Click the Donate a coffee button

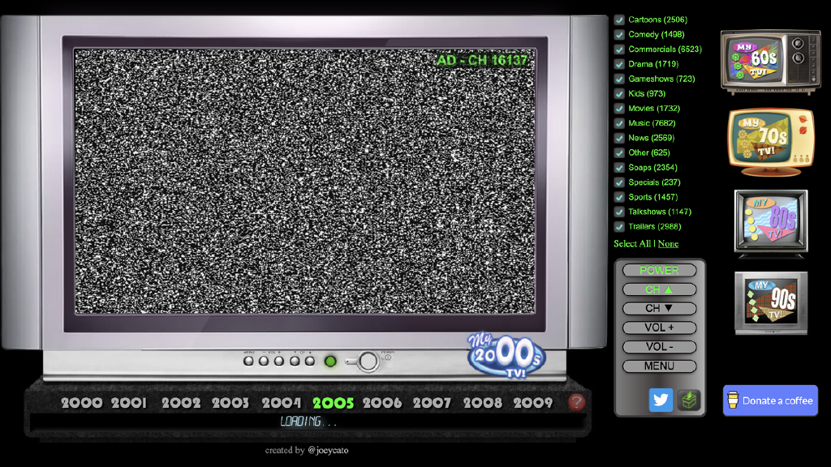pyautogui.click(x=771, y=401)
